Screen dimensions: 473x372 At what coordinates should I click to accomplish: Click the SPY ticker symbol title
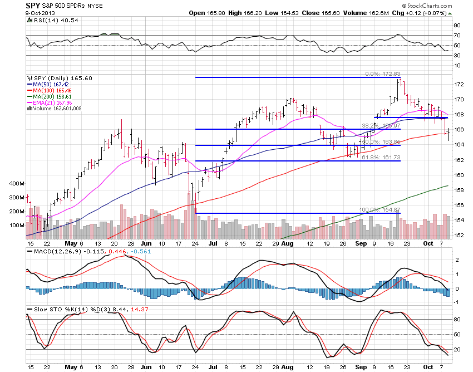point(32,6)
